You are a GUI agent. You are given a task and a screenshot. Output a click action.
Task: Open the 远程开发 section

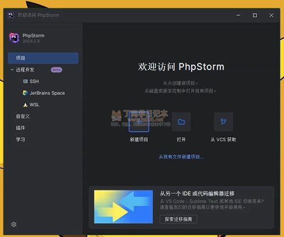25,70
